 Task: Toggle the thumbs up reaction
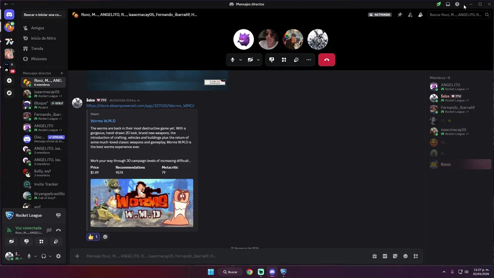[93, 237]
